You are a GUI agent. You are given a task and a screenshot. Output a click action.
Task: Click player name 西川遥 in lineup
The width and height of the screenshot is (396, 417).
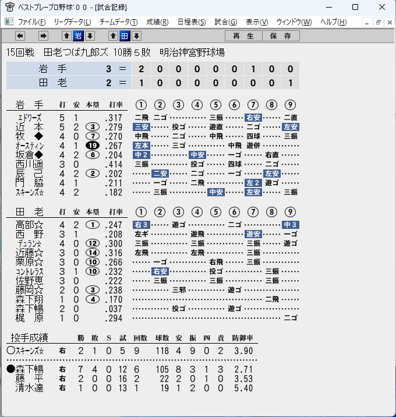coord(30,164)
